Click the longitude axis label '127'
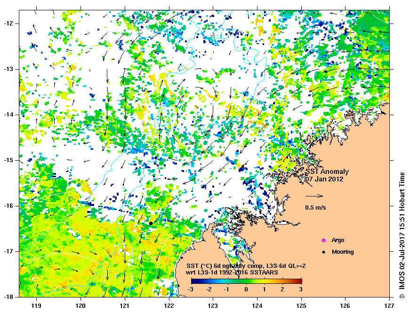The height and width of the screenshot is (313, 410). pyautogui.click(x=389, y=305)
